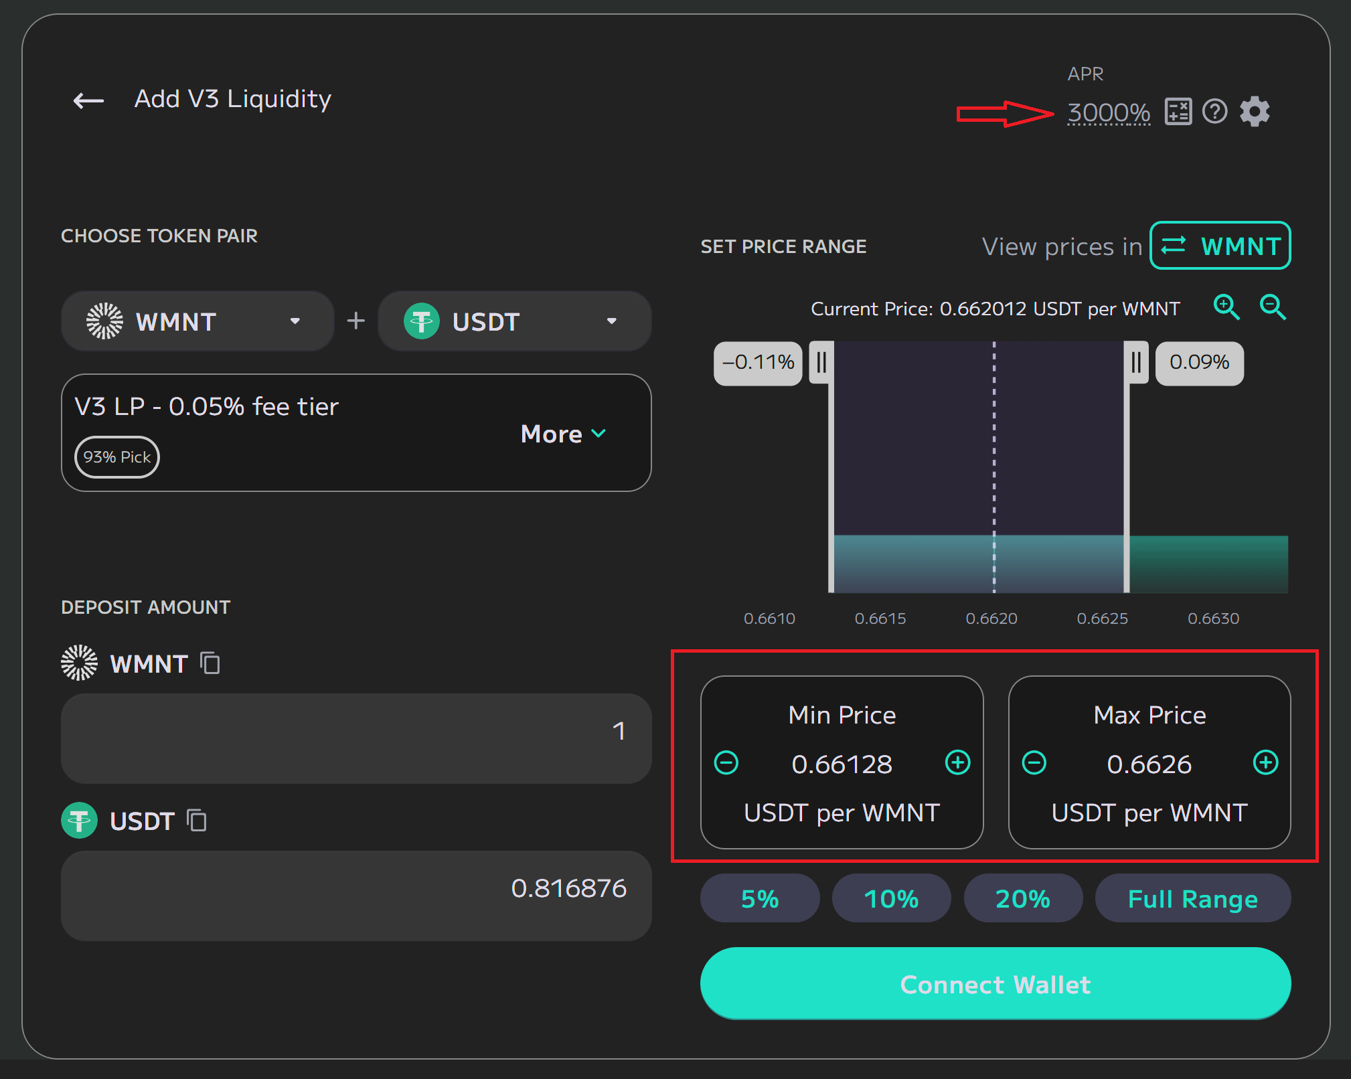Screen dimensions: 1351x1079
Task: Toggle view prices in WMNT
Action: point(1220,246)
